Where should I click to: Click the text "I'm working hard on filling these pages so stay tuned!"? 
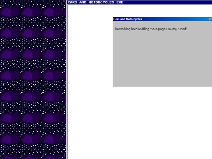pyautogui.click(x=151, y=29)
